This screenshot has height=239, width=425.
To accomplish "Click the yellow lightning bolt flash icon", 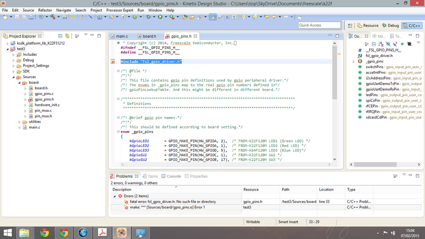I will click(73, 17).
